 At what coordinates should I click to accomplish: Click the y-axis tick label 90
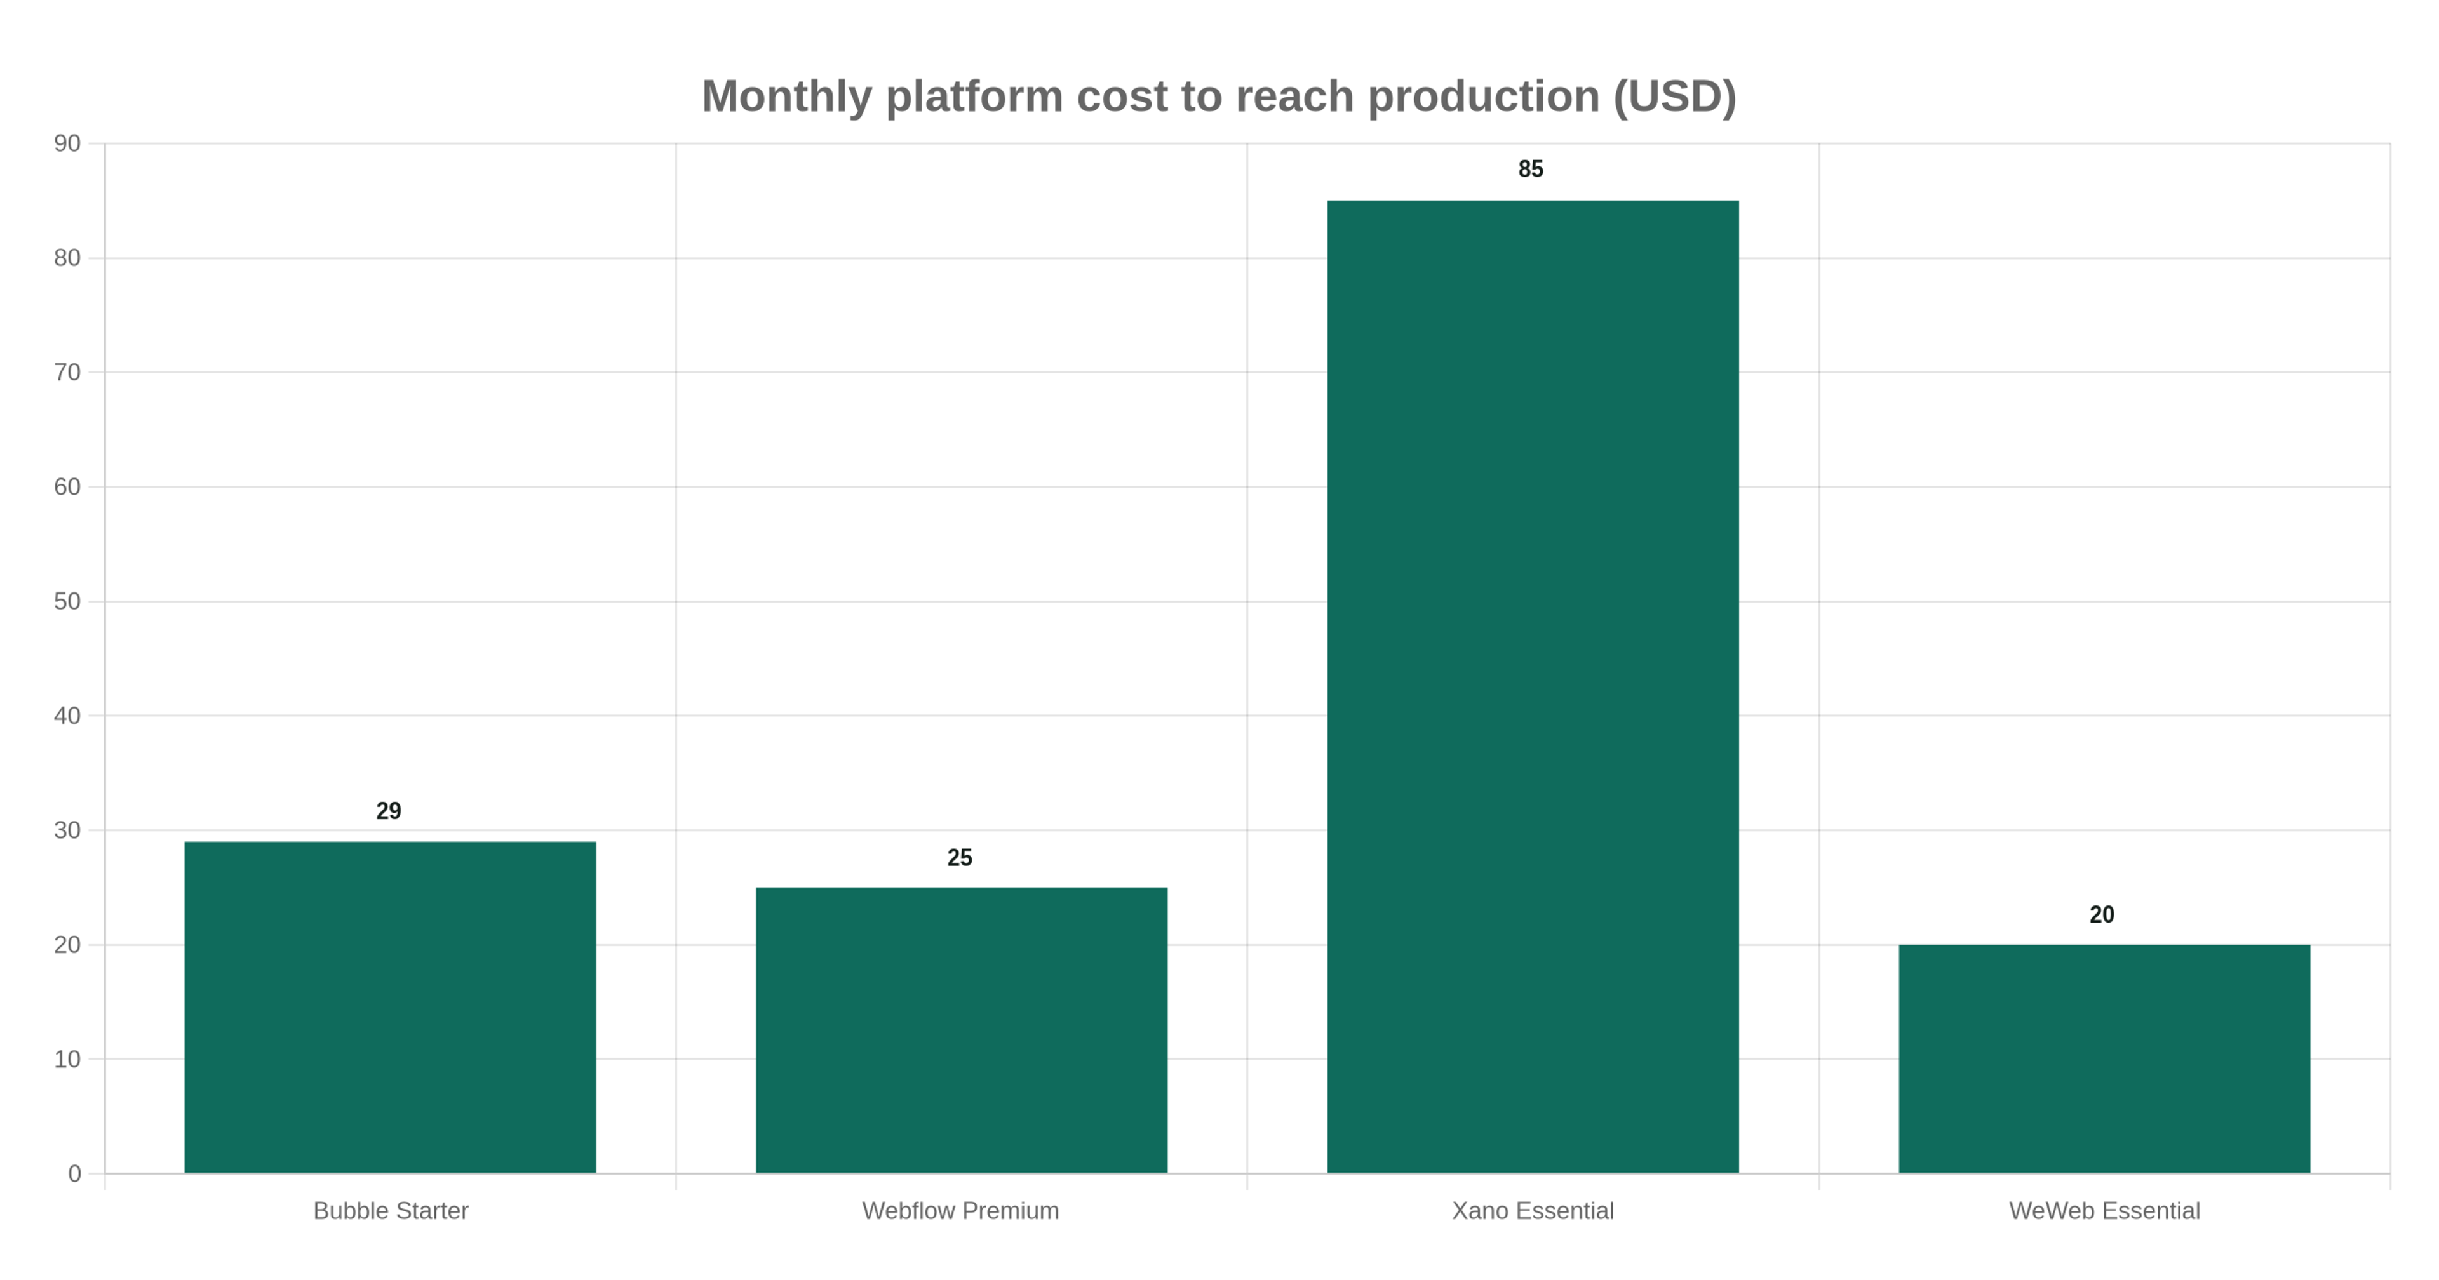pos(67,144)
